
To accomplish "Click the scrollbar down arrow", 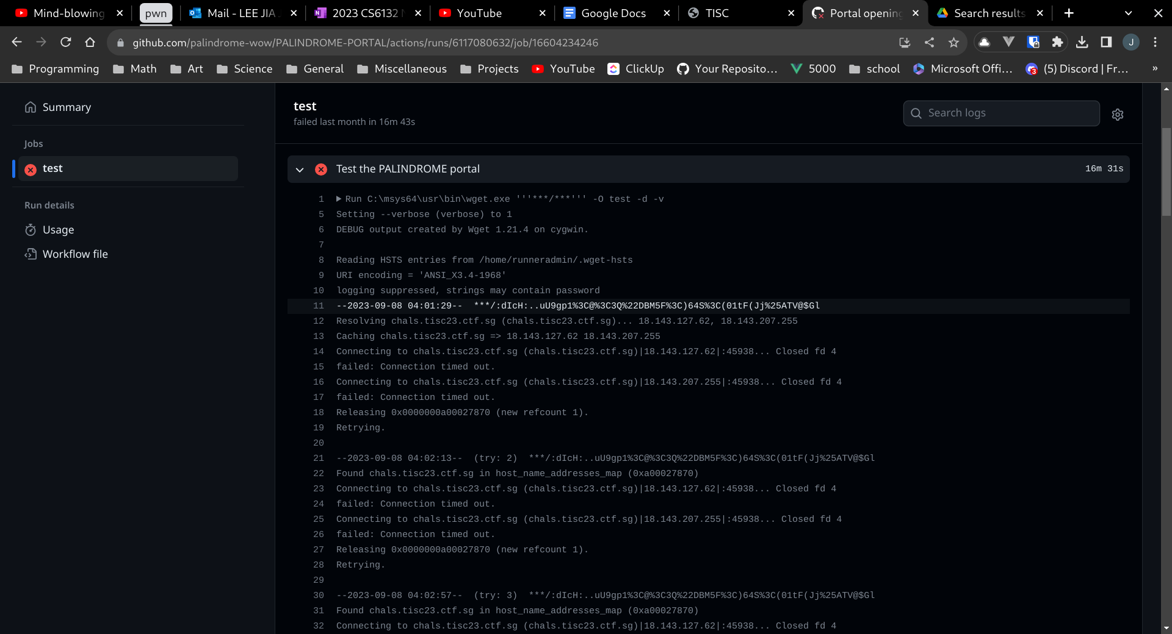I will 1166,628.
